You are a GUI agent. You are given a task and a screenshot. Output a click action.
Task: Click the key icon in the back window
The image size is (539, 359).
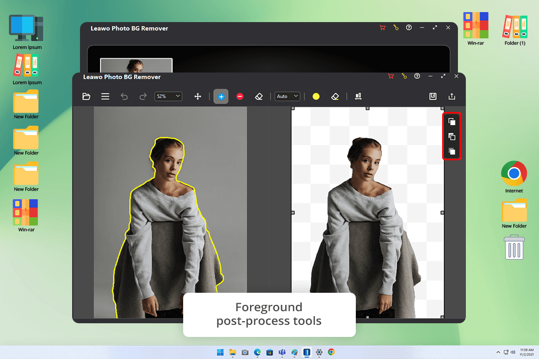[396, 27]
